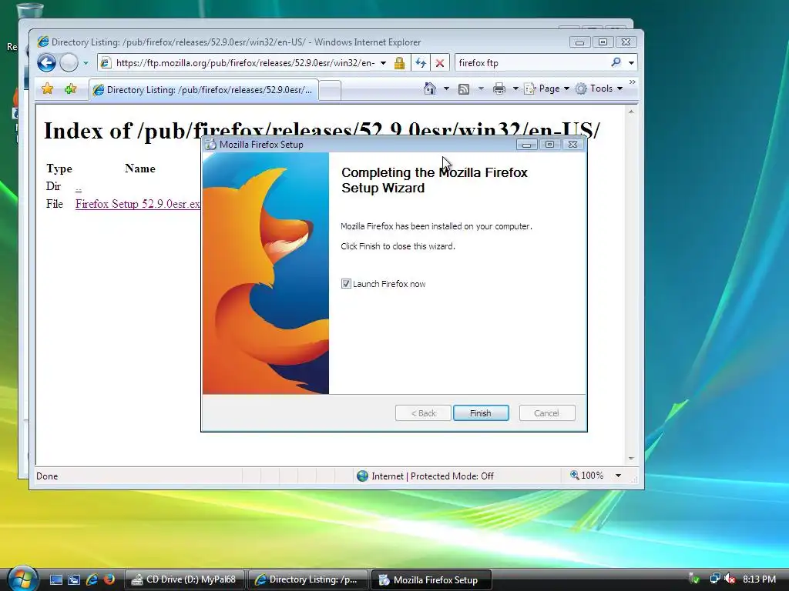Click the RSS Feeds icon
The height and width of the screenshot is (591, 789).
click(x=464, y=89)
